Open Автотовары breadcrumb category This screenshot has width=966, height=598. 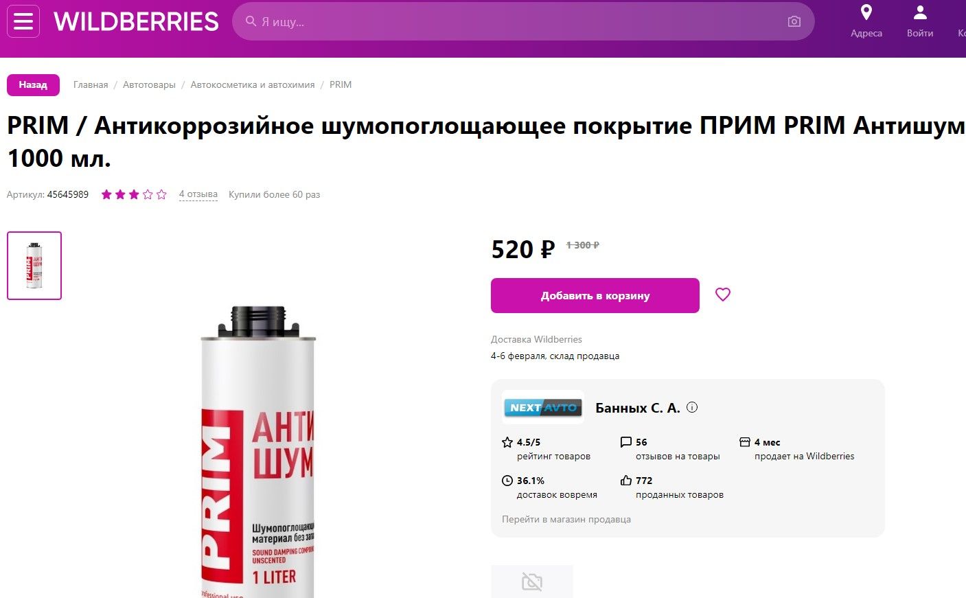149,85
